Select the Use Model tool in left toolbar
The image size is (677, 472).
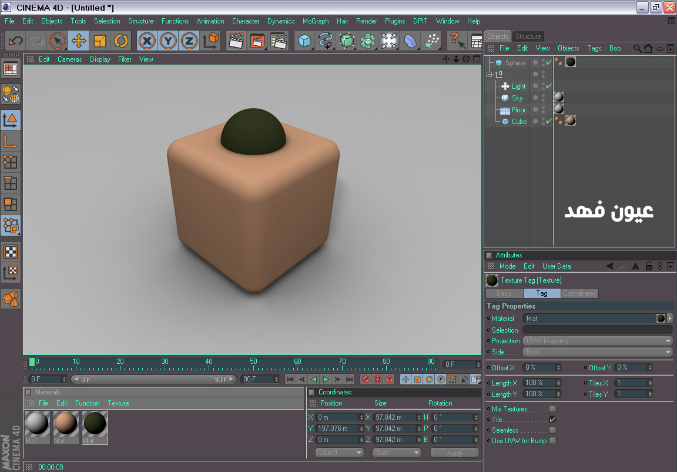tap(11, 120)
